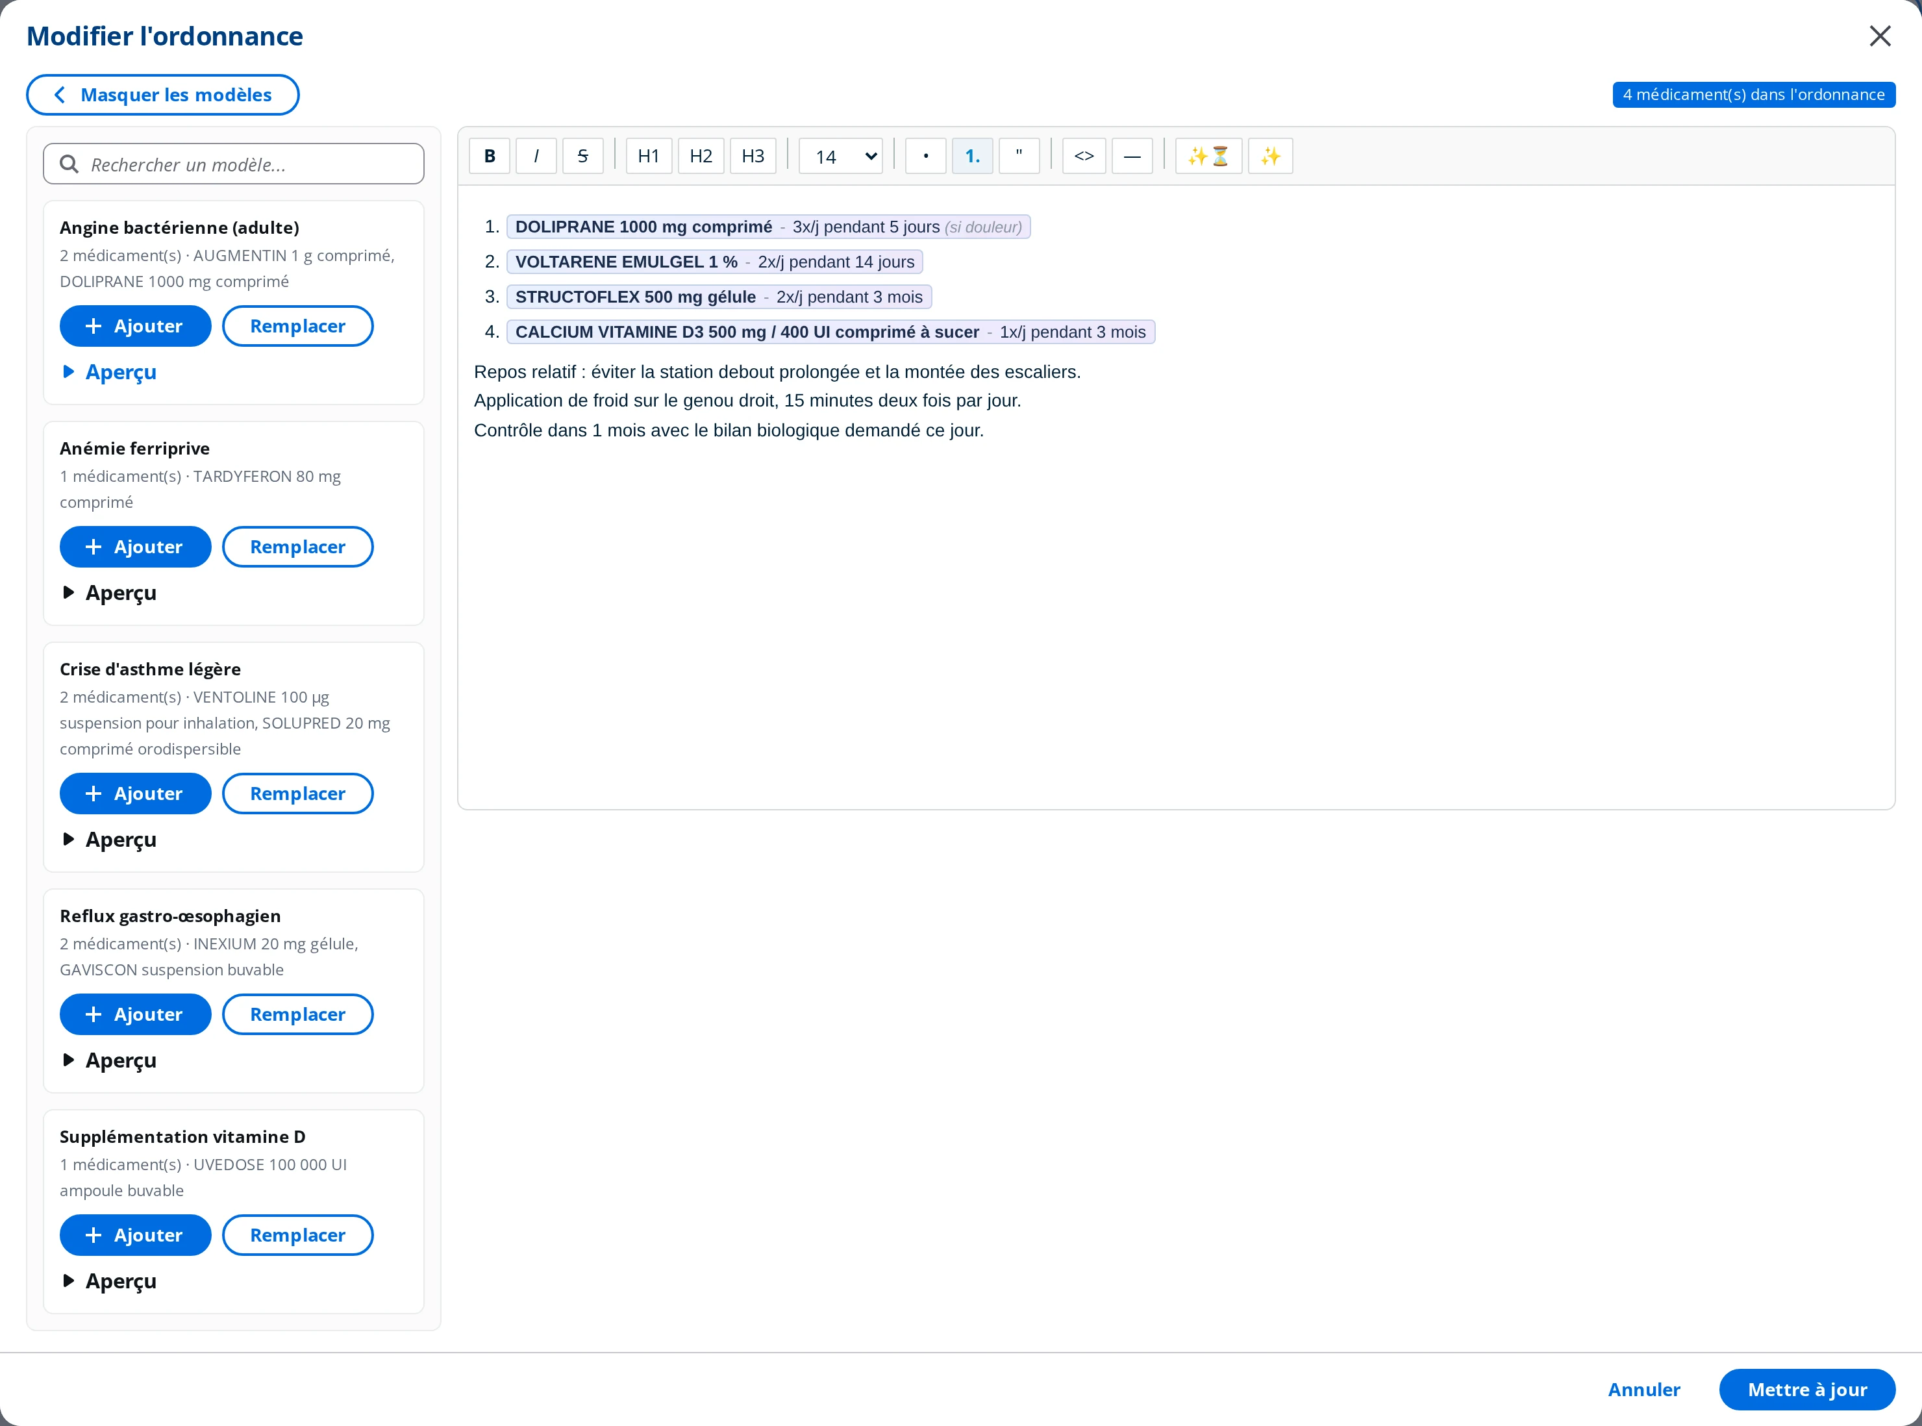This screenshot has width=1922, height=1426.
Task: Click the 'Anémie ferriprive' template title
Action: (x=134, y=449)
